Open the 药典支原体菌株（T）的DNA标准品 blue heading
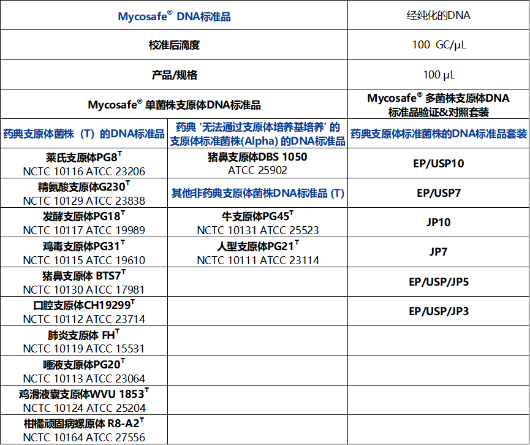This screenshot has height=445, width=530. pos(84,134)
